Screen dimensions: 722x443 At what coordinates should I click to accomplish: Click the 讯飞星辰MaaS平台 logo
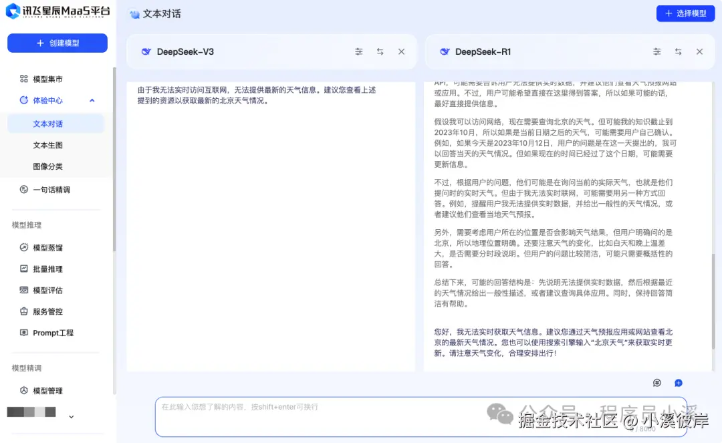(x=57, y=11)
